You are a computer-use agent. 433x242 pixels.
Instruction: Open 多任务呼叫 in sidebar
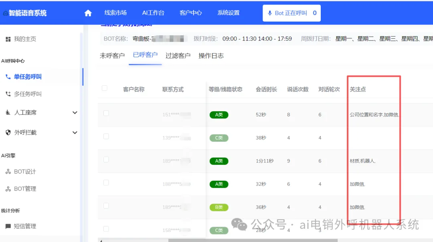tap(28, 94)
